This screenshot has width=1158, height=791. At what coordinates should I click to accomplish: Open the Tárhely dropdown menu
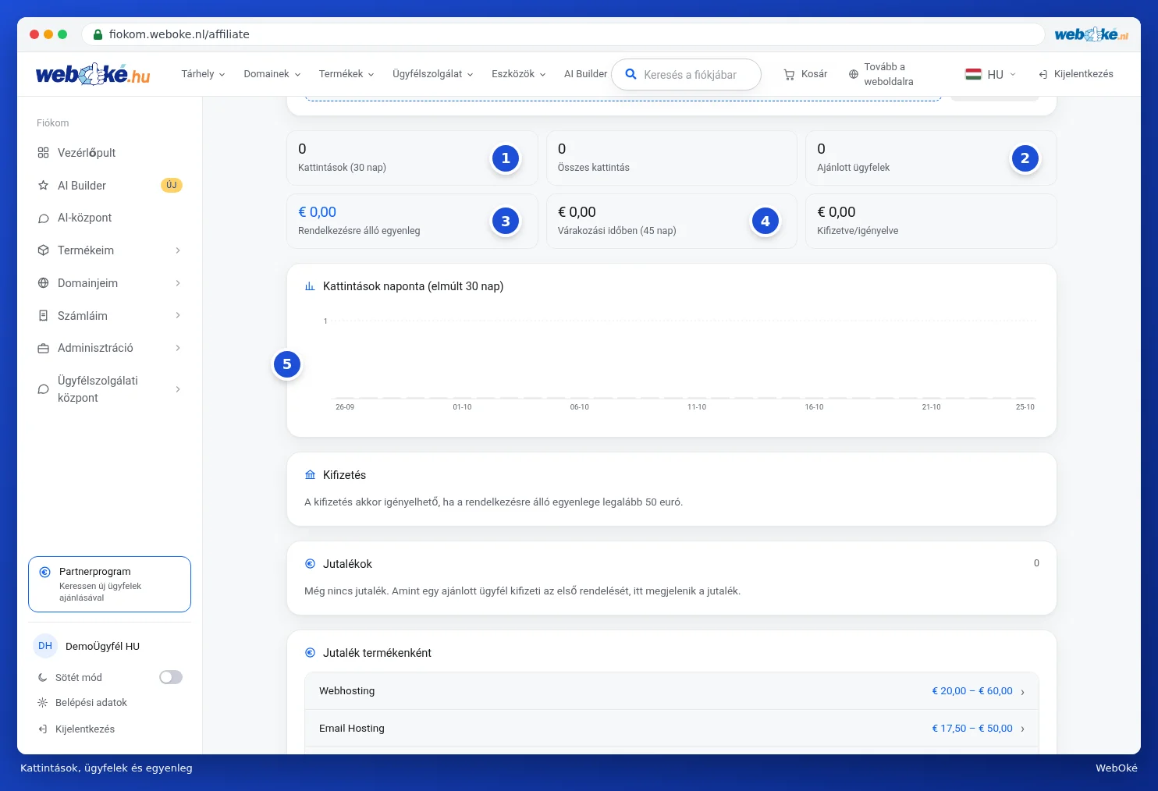click(x=203, y=74)
